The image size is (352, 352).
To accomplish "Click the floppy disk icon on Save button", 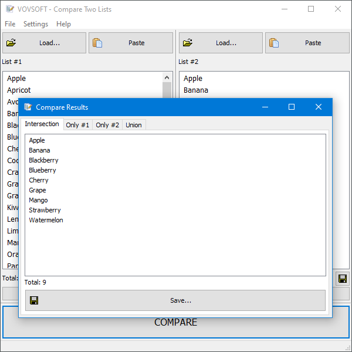I will pyautogui.click(x=34, y=300).
